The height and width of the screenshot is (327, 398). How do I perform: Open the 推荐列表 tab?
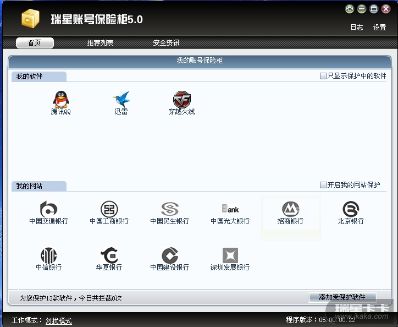click(x=100, y=43)
